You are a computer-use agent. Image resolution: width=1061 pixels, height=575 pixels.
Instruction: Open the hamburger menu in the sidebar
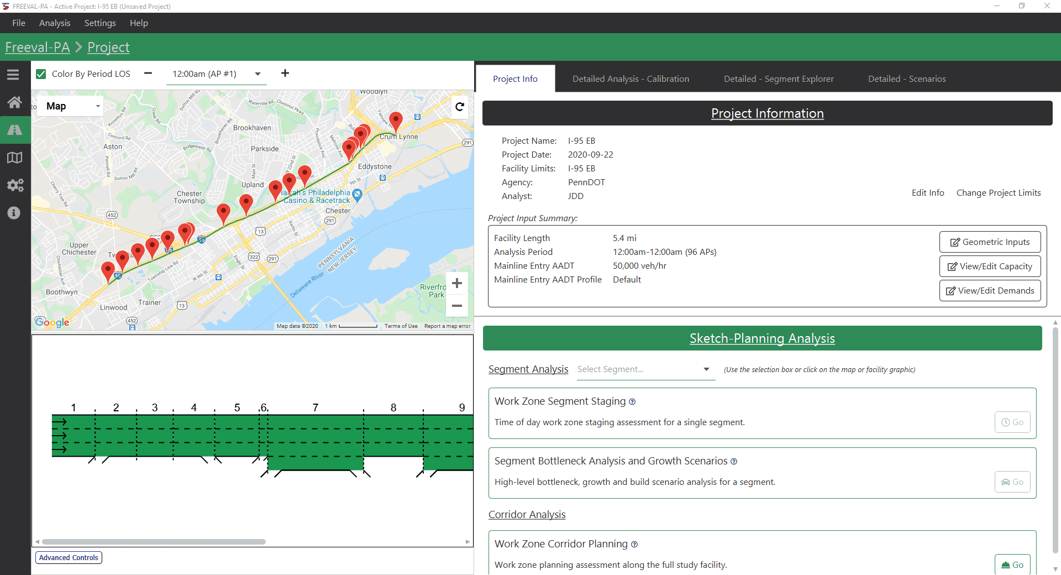[x=13, y=75]
